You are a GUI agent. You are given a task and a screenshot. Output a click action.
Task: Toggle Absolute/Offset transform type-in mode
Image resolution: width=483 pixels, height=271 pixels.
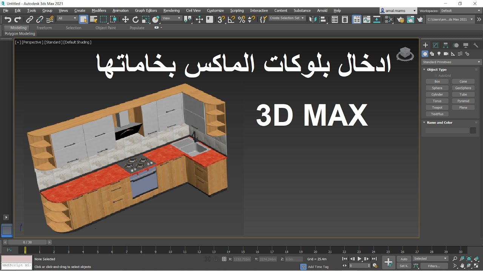[x=224, y=259]
